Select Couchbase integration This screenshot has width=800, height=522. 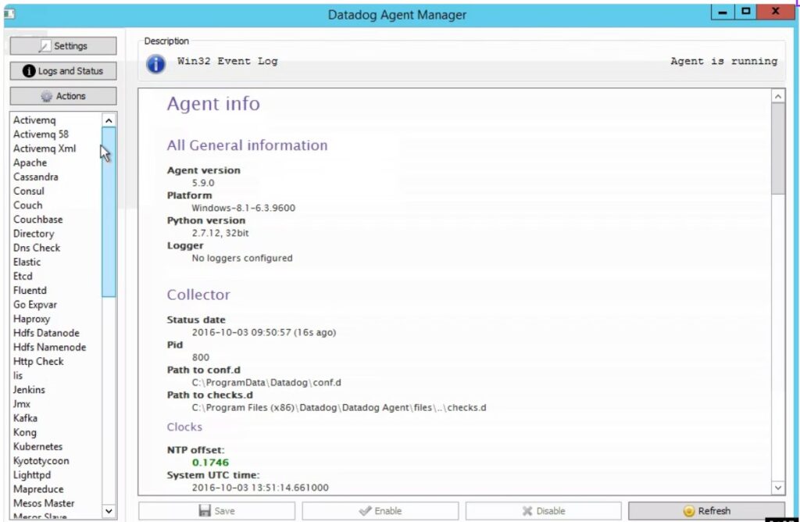(x=37, y=220)
